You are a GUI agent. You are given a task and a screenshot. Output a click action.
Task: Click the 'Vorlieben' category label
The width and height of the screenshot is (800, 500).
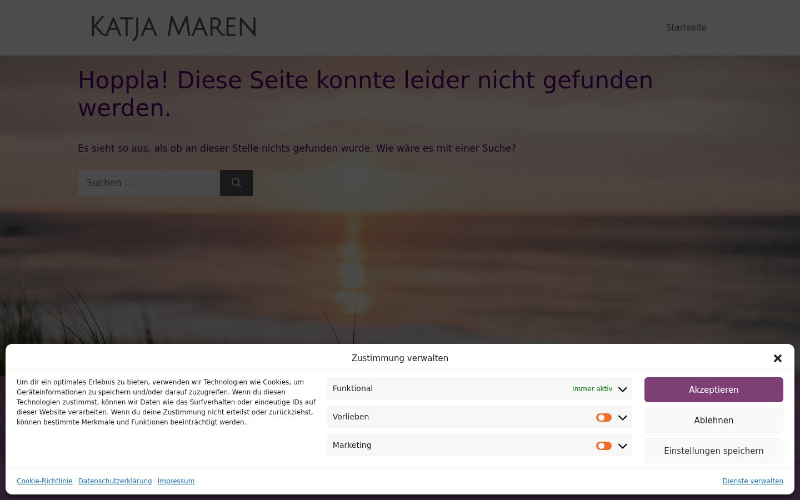point(351,417)
